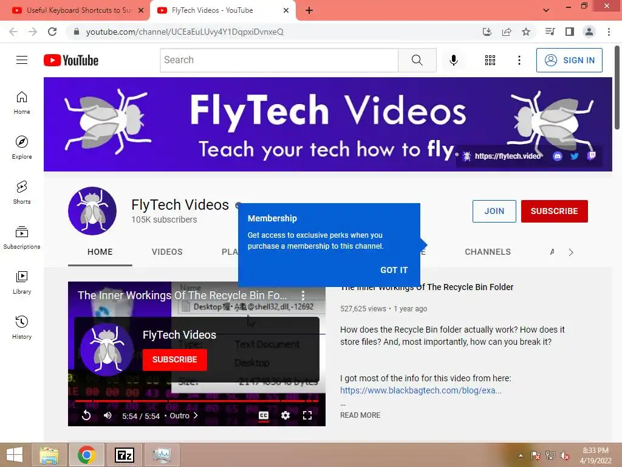This screenshot has width=622, height=467.
Task: Switch to the HOME channel tab
Action: pos(100,252)
